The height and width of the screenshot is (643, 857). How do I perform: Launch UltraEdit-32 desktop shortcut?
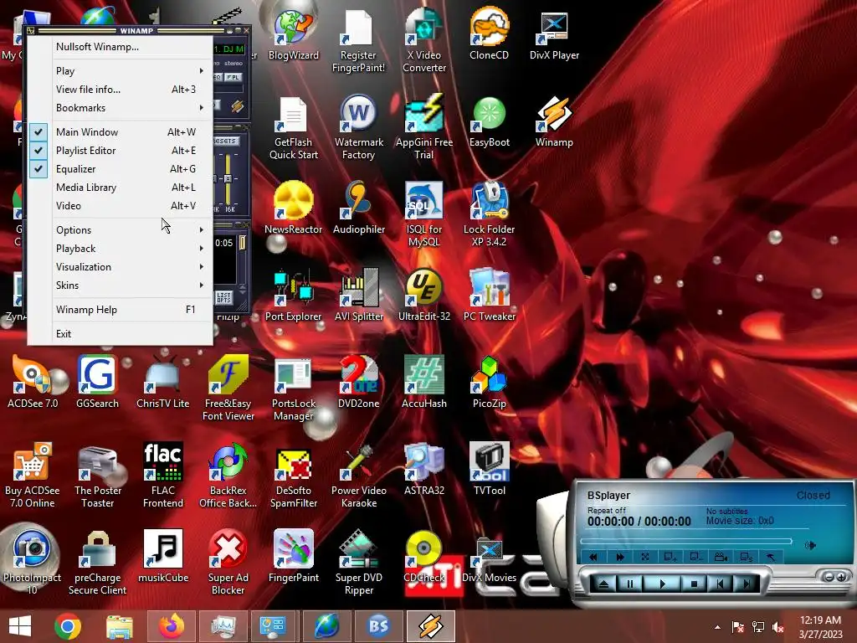point(424,296)
